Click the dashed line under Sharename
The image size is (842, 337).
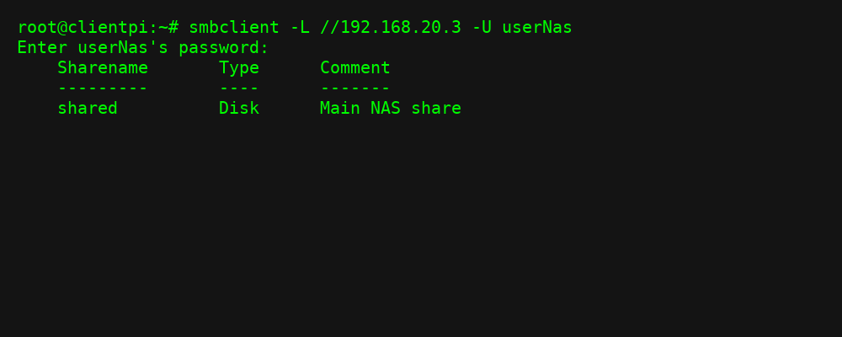click(103, 88)
